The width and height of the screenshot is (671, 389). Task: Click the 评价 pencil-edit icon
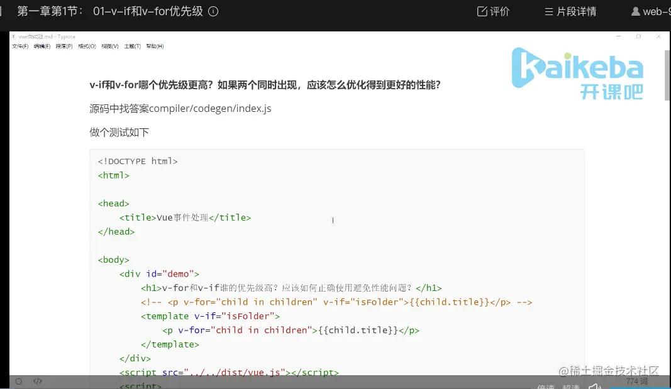click(482, 11)
